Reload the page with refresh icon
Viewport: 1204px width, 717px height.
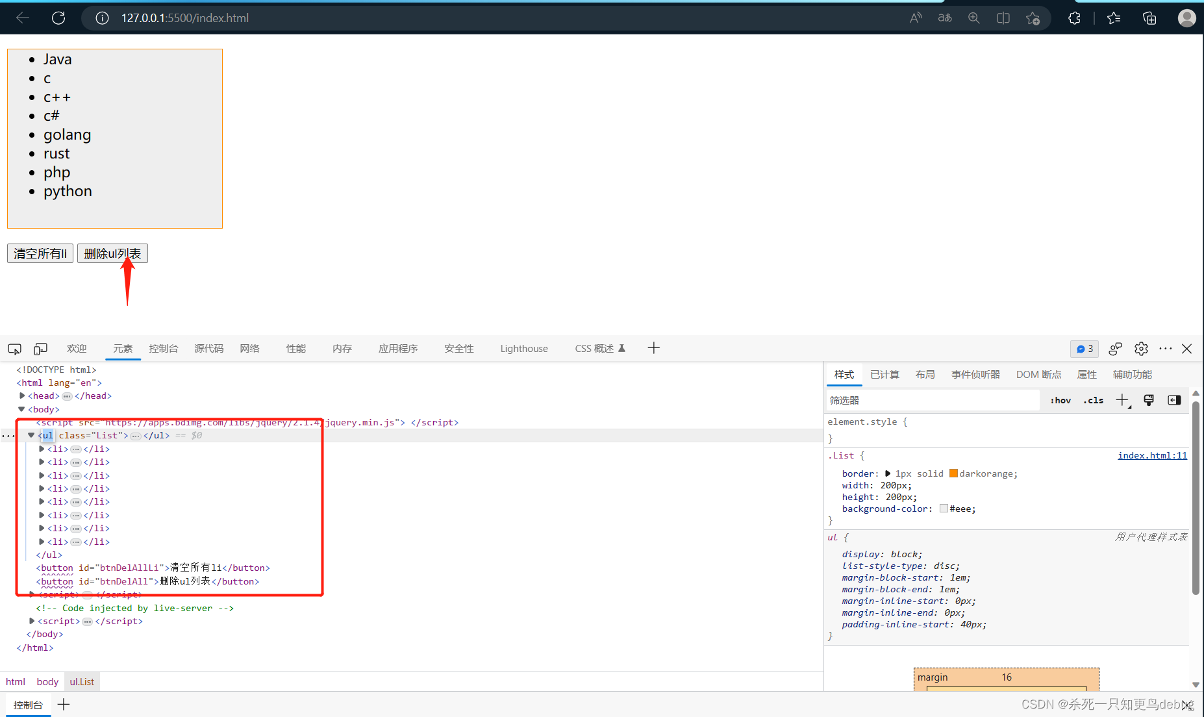click(x=58, y=18)
